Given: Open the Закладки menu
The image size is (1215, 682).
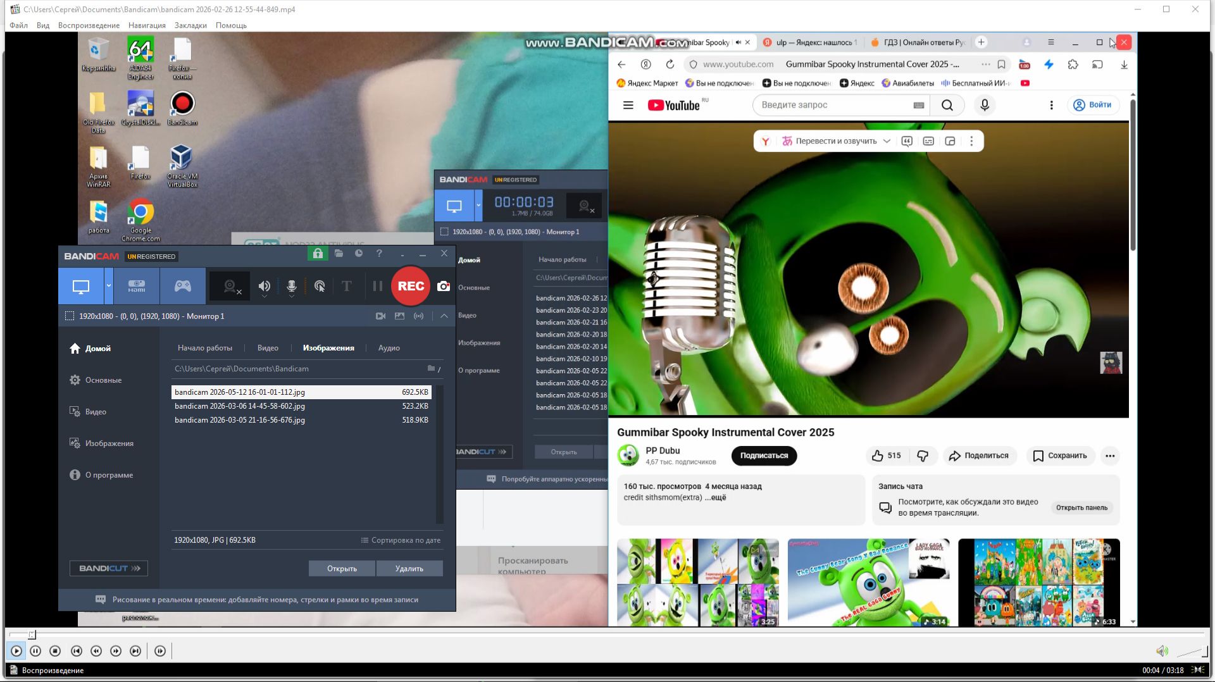Looking at the screenshot, I should click(x=190, y=25).
